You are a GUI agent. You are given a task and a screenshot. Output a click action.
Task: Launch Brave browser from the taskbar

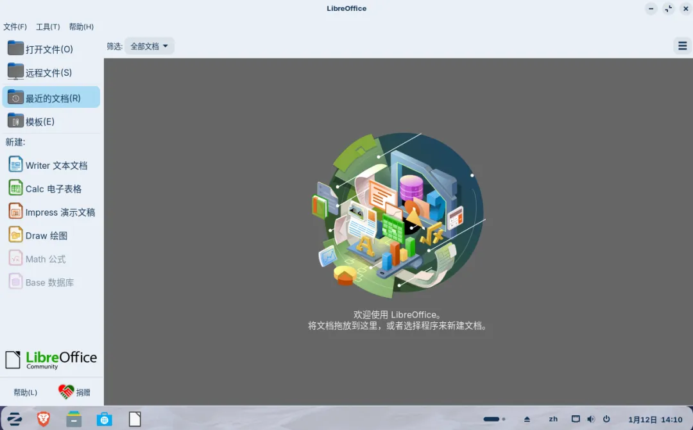coord(44,418)
